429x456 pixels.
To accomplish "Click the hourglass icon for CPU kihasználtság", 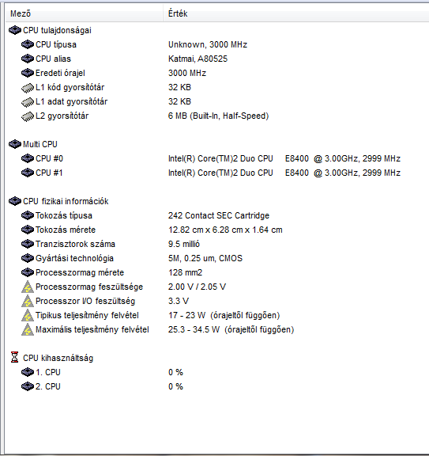I will 14,357.
